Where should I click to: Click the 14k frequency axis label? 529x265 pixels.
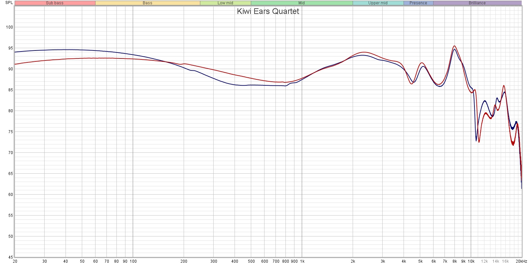pyautogui.click(x=496, y=261)
